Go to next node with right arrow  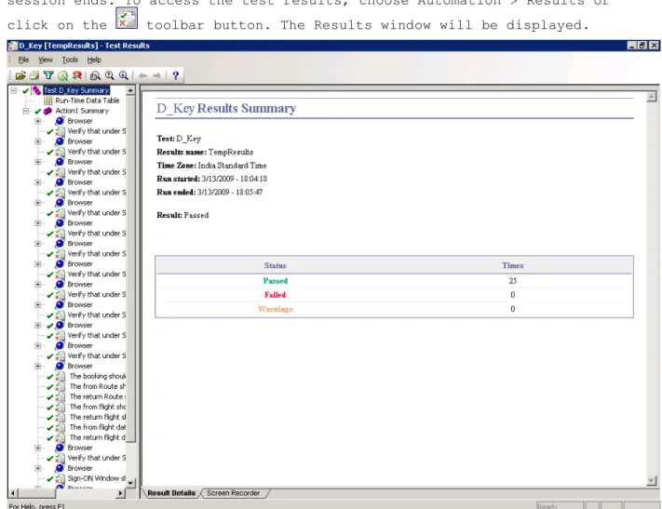[156, 75]
